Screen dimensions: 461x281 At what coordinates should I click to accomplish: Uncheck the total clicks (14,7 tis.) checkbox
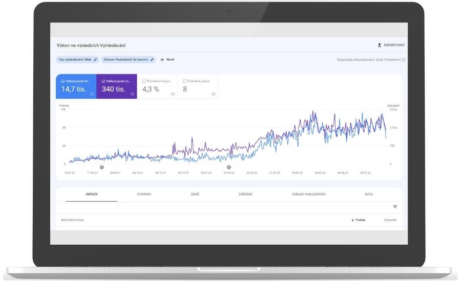(63, 81)
